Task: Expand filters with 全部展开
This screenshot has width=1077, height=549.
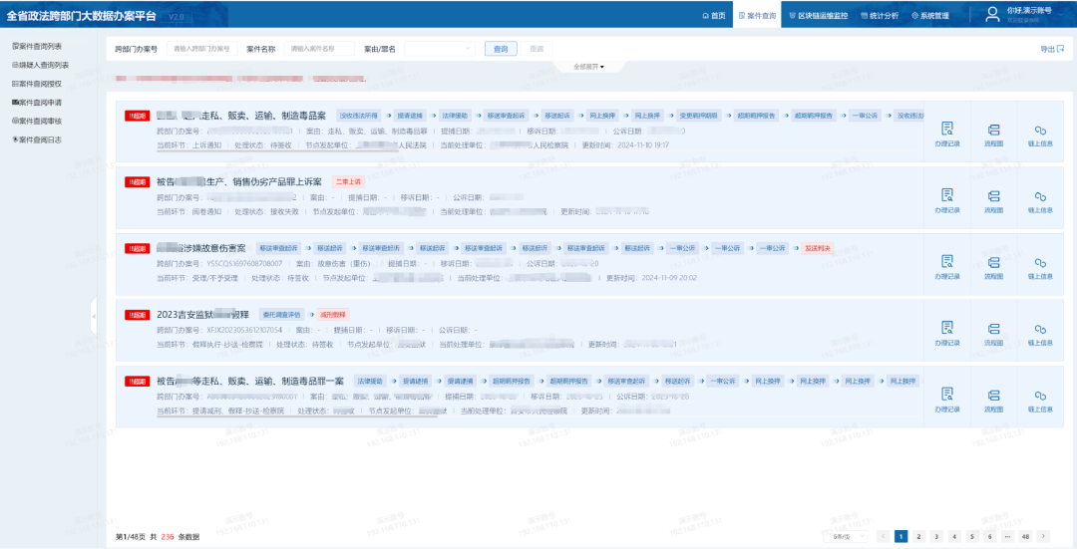Action: click(x=588, y=67)
